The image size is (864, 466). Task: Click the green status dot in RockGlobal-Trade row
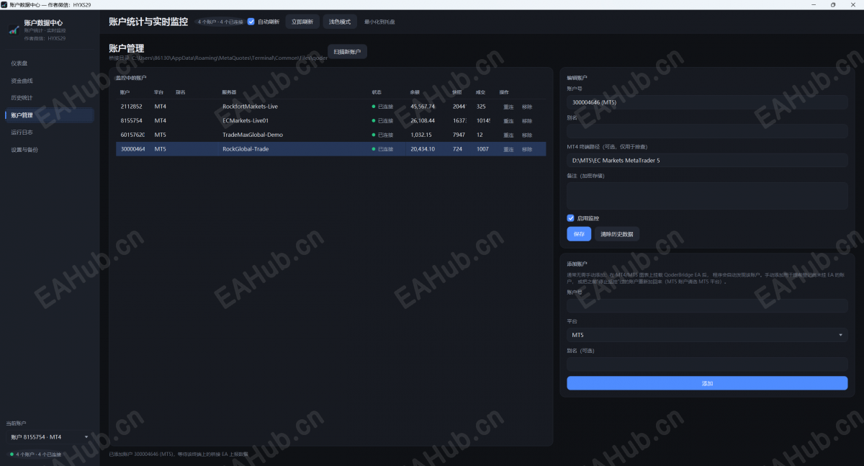tap(374, 149)
